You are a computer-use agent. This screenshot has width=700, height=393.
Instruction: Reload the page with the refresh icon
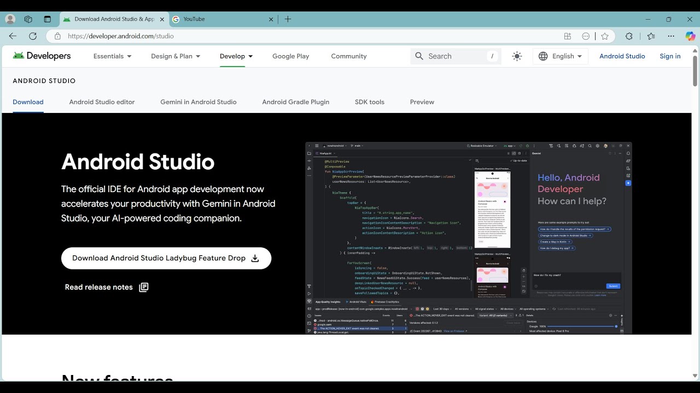click(33, 36)
